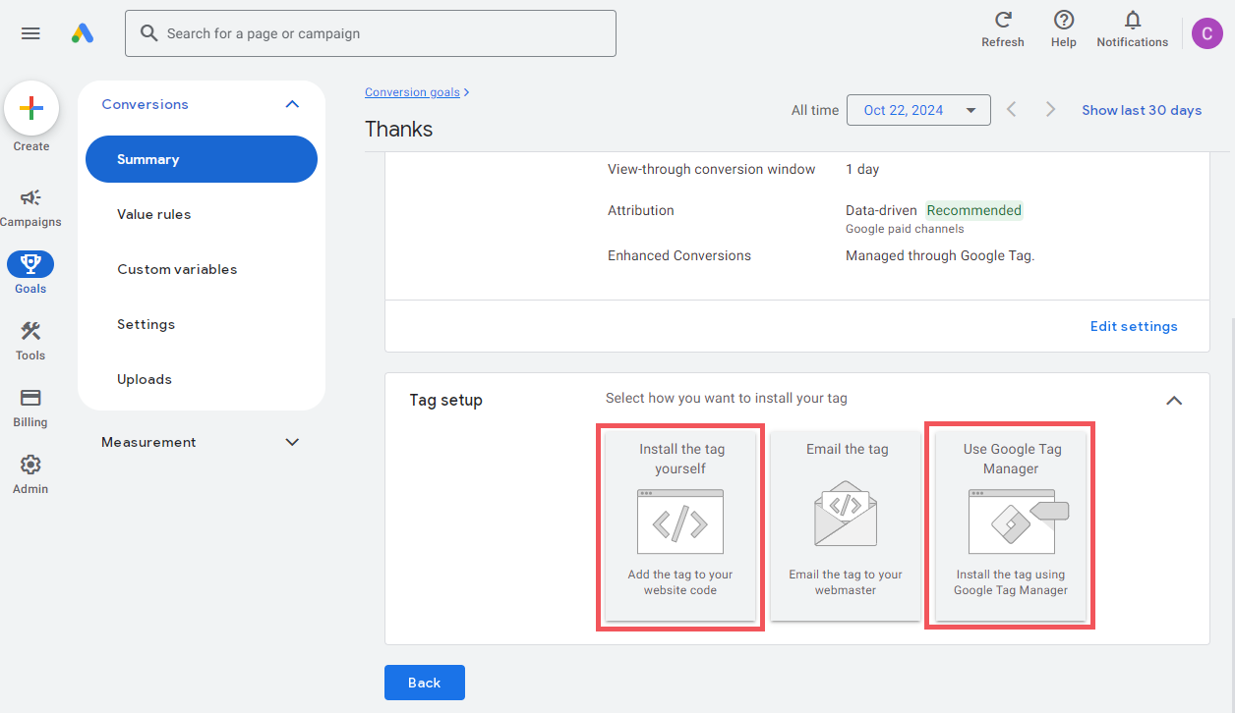Click the Edit settings link
Viewport: 1235px width, 713px height.
[1134, 326]
